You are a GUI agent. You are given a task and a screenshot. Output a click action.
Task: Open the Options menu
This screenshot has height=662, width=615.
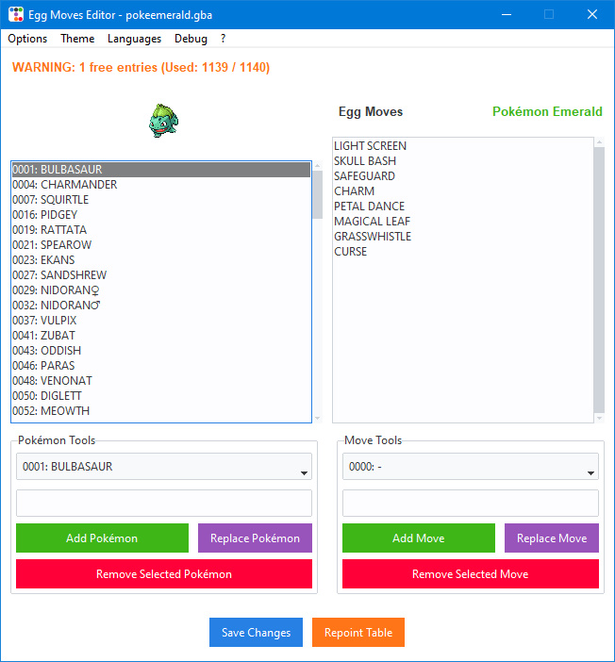pos(27,39)
